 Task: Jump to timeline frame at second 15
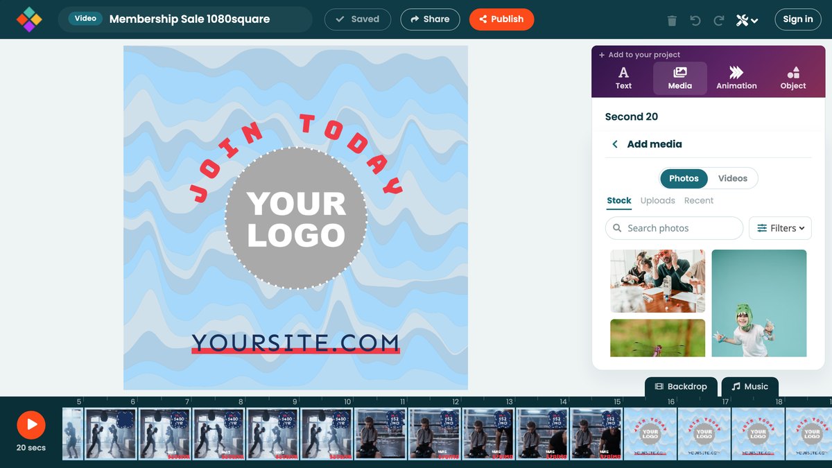point(596,433)
